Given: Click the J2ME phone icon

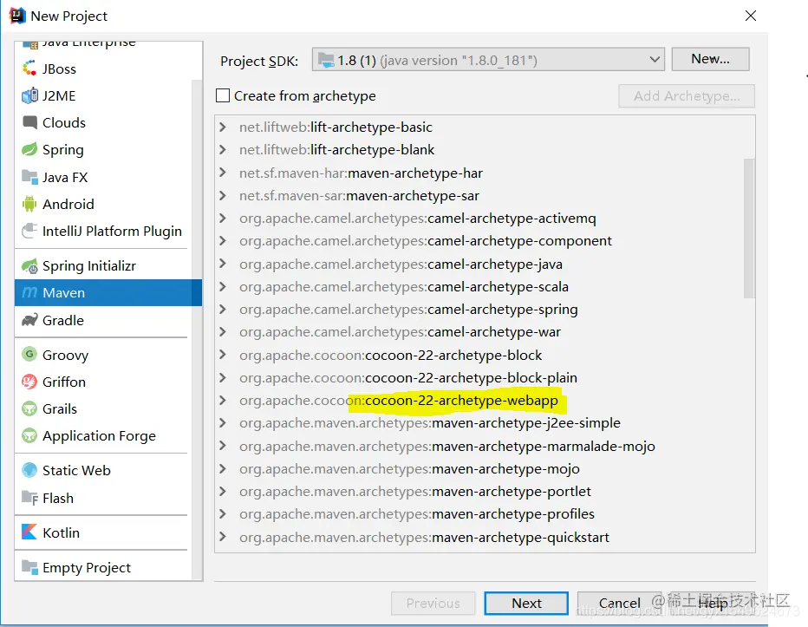Looking at the screenshot, I should (29, 95).
